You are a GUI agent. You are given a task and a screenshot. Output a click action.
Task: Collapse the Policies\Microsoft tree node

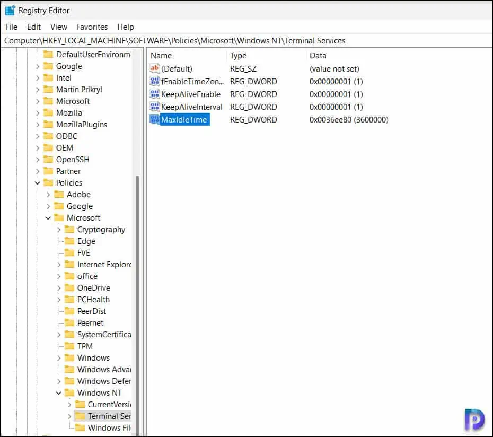pos(48,218)
